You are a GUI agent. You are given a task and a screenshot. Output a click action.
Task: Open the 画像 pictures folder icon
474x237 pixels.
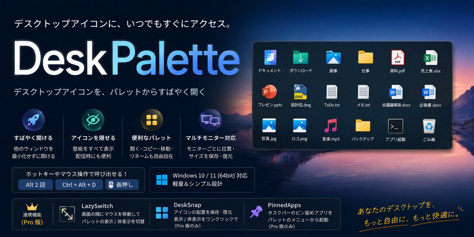(333, 57)
